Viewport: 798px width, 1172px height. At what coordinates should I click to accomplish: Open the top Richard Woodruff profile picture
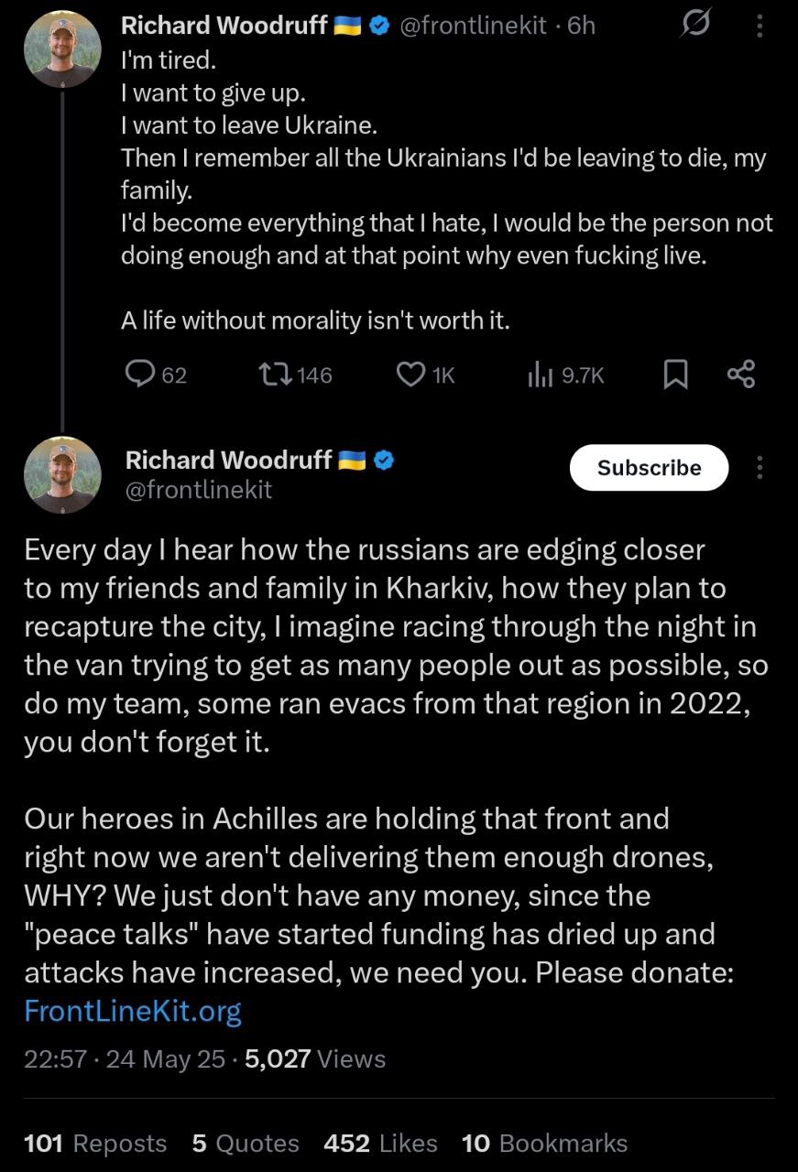tap(61, 50)
